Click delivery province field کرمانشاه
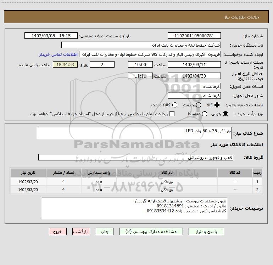 point(194,86)
